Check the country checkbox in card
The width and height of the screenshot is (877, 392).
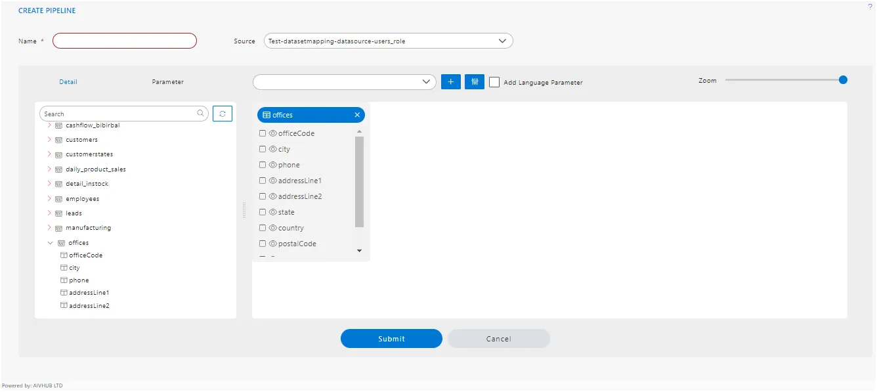click(263, 228)
